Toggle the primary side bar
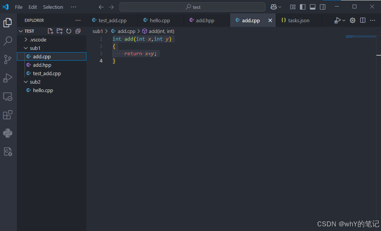The width and height of the screenshot is (381, 231). (303, 7)
